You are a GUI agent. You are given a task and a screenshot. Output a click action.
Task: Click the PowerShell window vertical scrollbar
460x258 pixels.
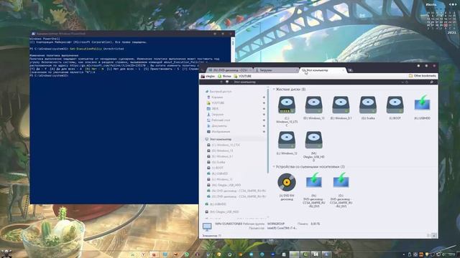[x=233, y=49]
